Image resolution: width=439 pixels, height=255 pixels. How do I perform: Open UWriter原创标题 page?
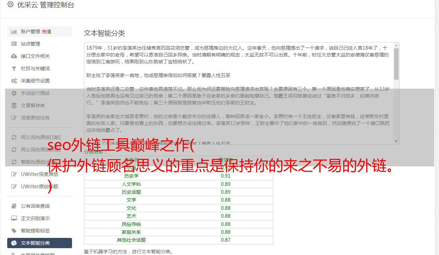click(39, 187)
